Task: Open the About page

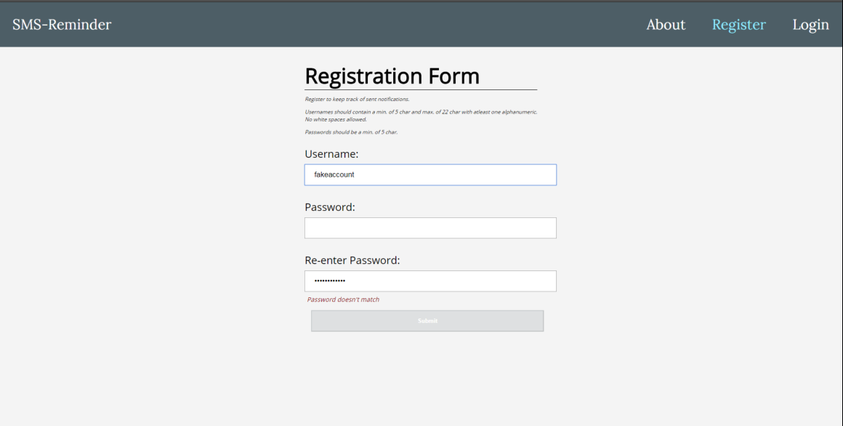Action: tap(666, 25)
